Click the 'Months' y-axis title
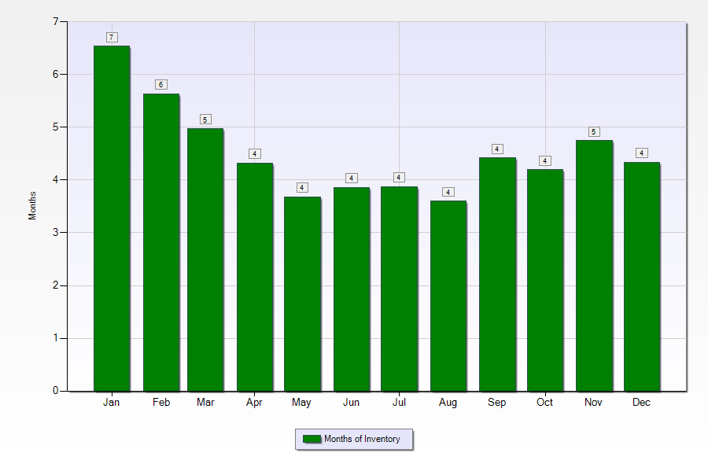This screenshot has width=708, height=464. click(32, 206)
